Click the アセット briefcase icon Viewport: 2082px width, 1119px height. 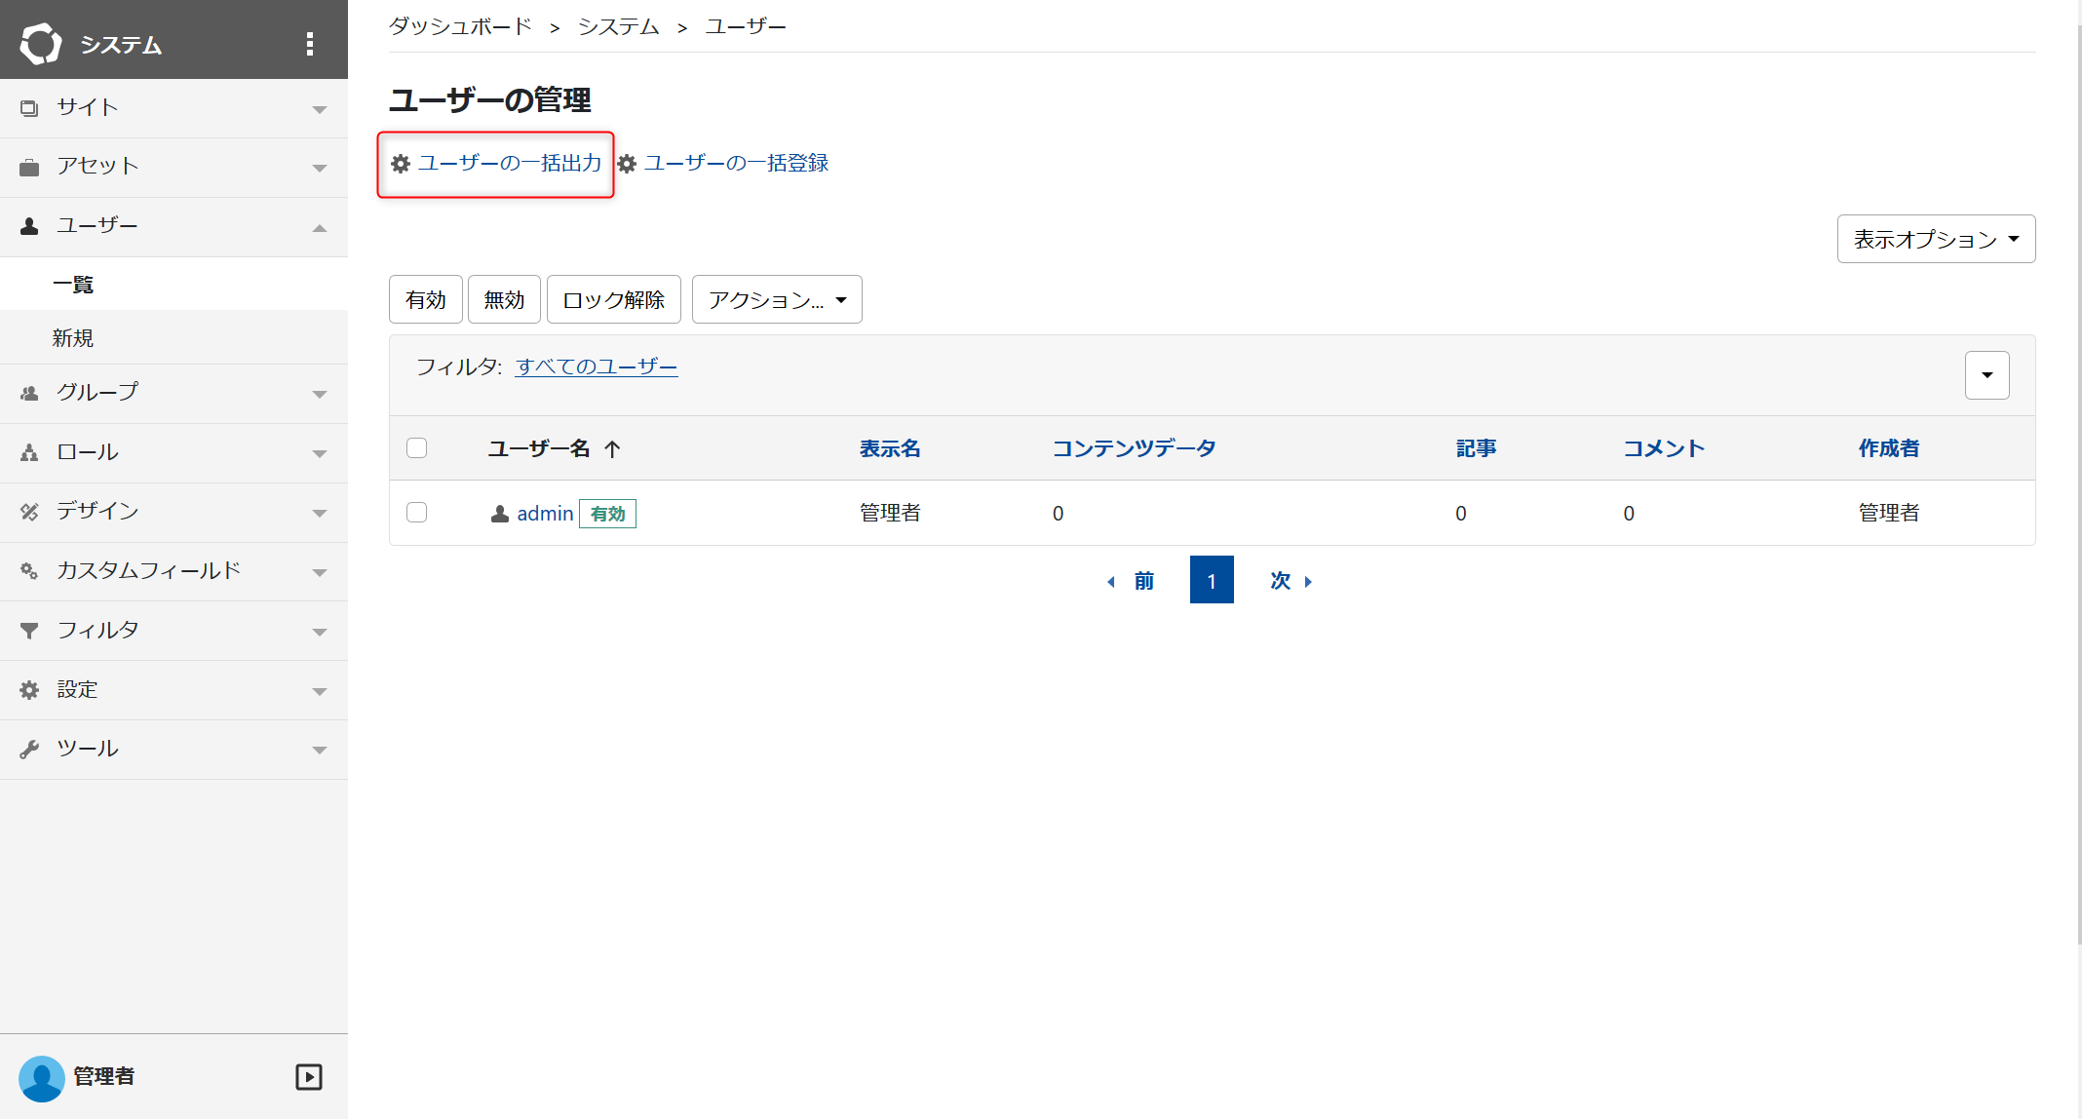pyautogui.click(x=29, y=168)
